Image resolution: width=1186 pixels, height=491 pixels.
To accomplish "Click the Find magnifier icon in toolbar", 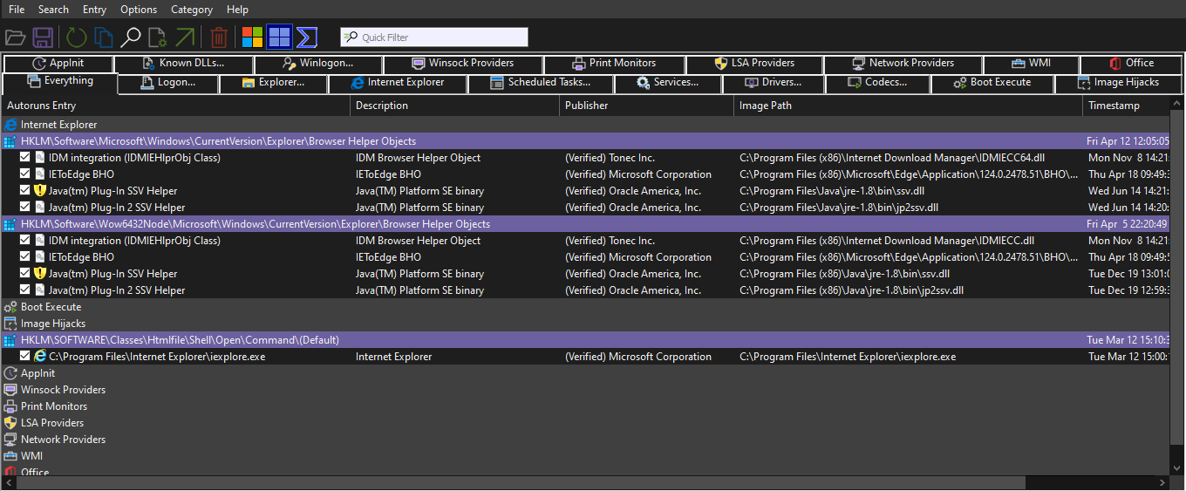I will point(131,38).
